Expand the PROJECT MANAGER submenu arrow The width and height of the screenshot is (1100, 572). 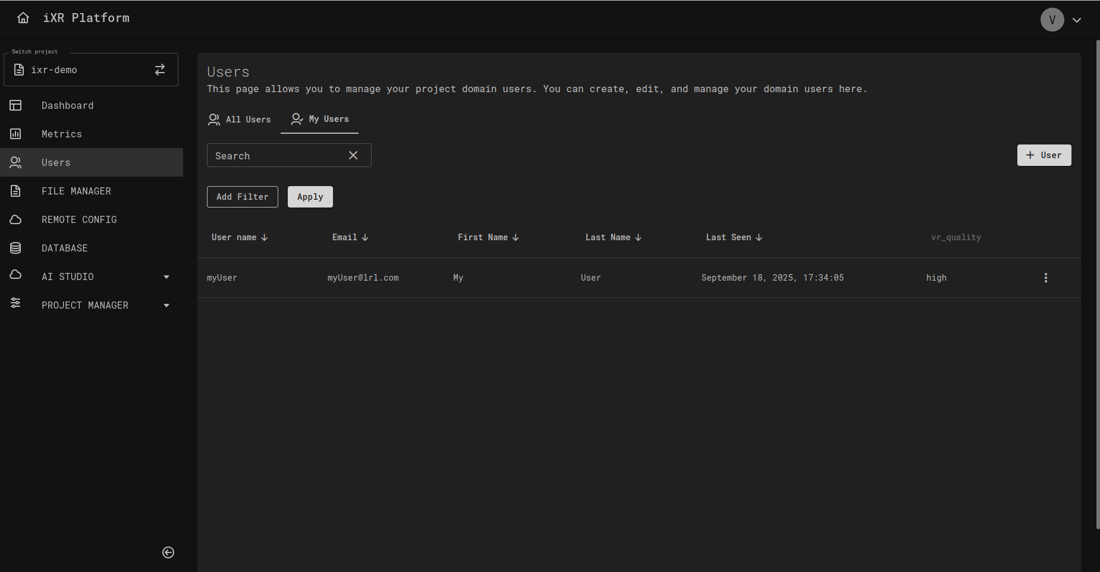coord(166,305)
